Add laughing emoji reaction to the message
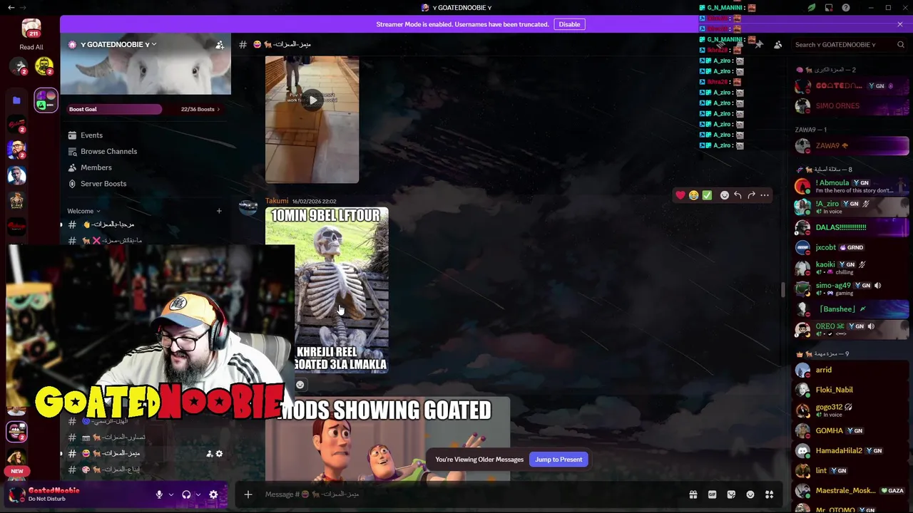913x513 pixels. coord(693,195)
